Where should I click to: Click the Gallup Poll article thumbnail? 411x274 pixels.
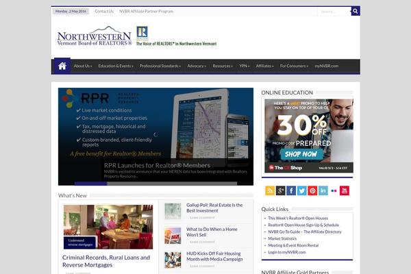pos(173,211)
